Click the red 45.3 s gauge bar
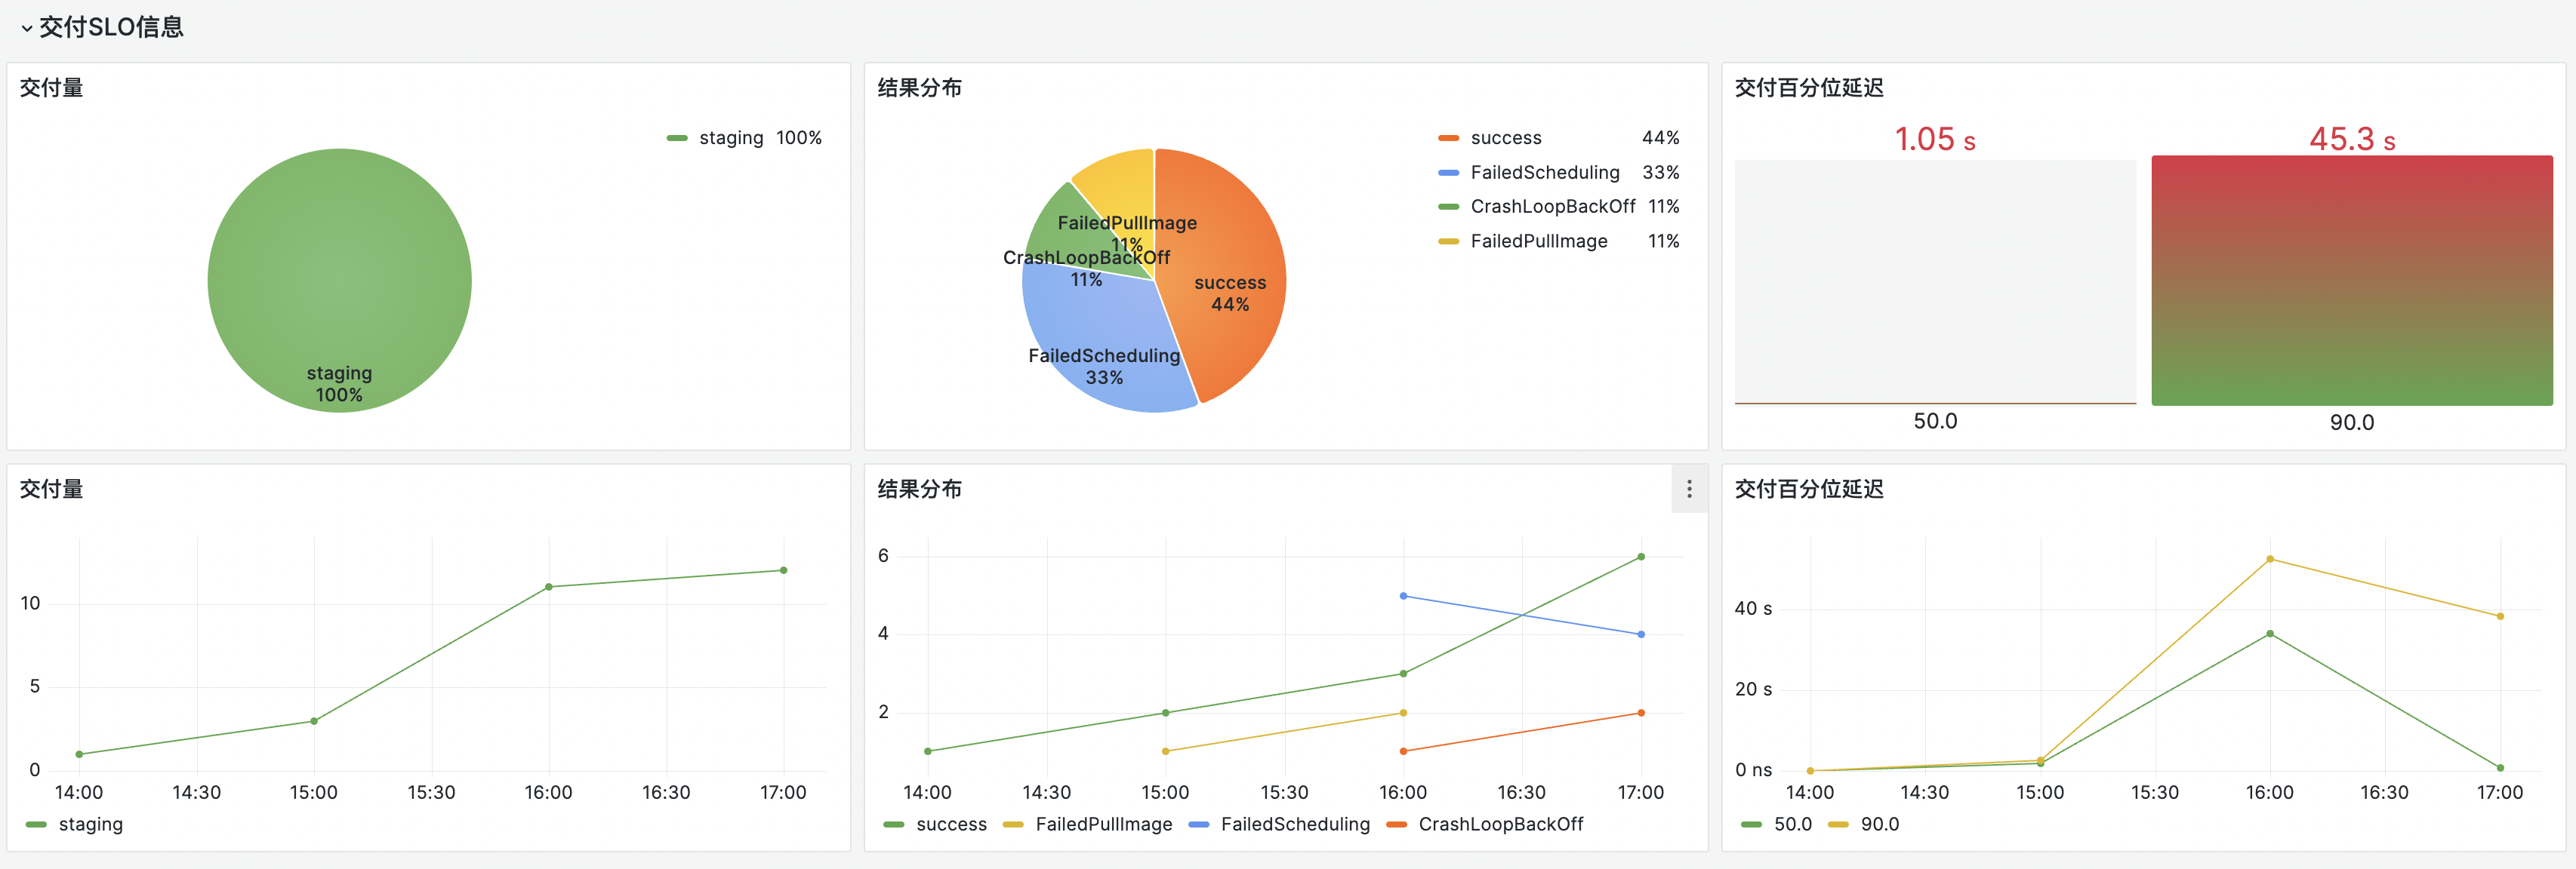Screen dimensions: 2576x869 pyautogui.click(x=2351, y=280)
